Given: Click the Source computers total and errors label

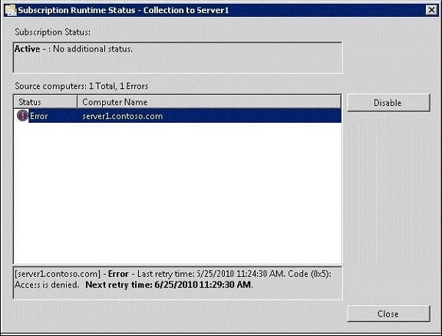Looking at the screenshot, I should tap(81, 86).
